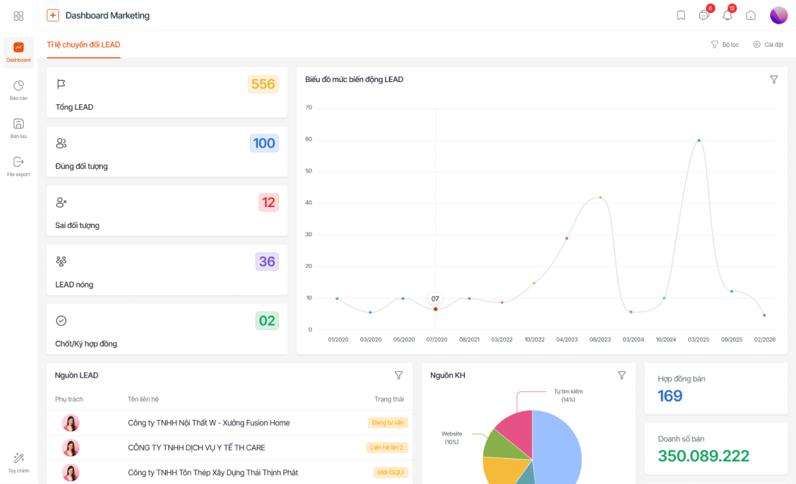
Task: Open the Báo cáo reports icon
Action: point(19,90)
